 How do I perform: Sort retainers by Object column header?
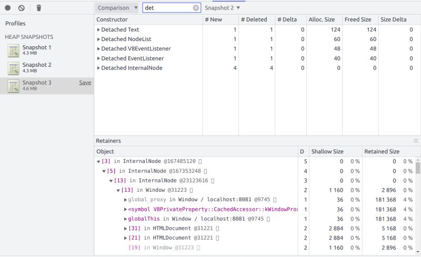coord(196,151)
